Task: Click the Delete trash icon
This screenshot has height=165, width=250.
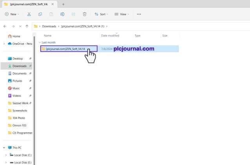Action: tap(84, 14)
